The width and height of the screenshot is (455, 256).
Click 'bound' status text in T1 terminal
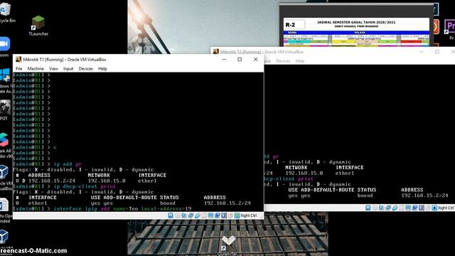168,203
